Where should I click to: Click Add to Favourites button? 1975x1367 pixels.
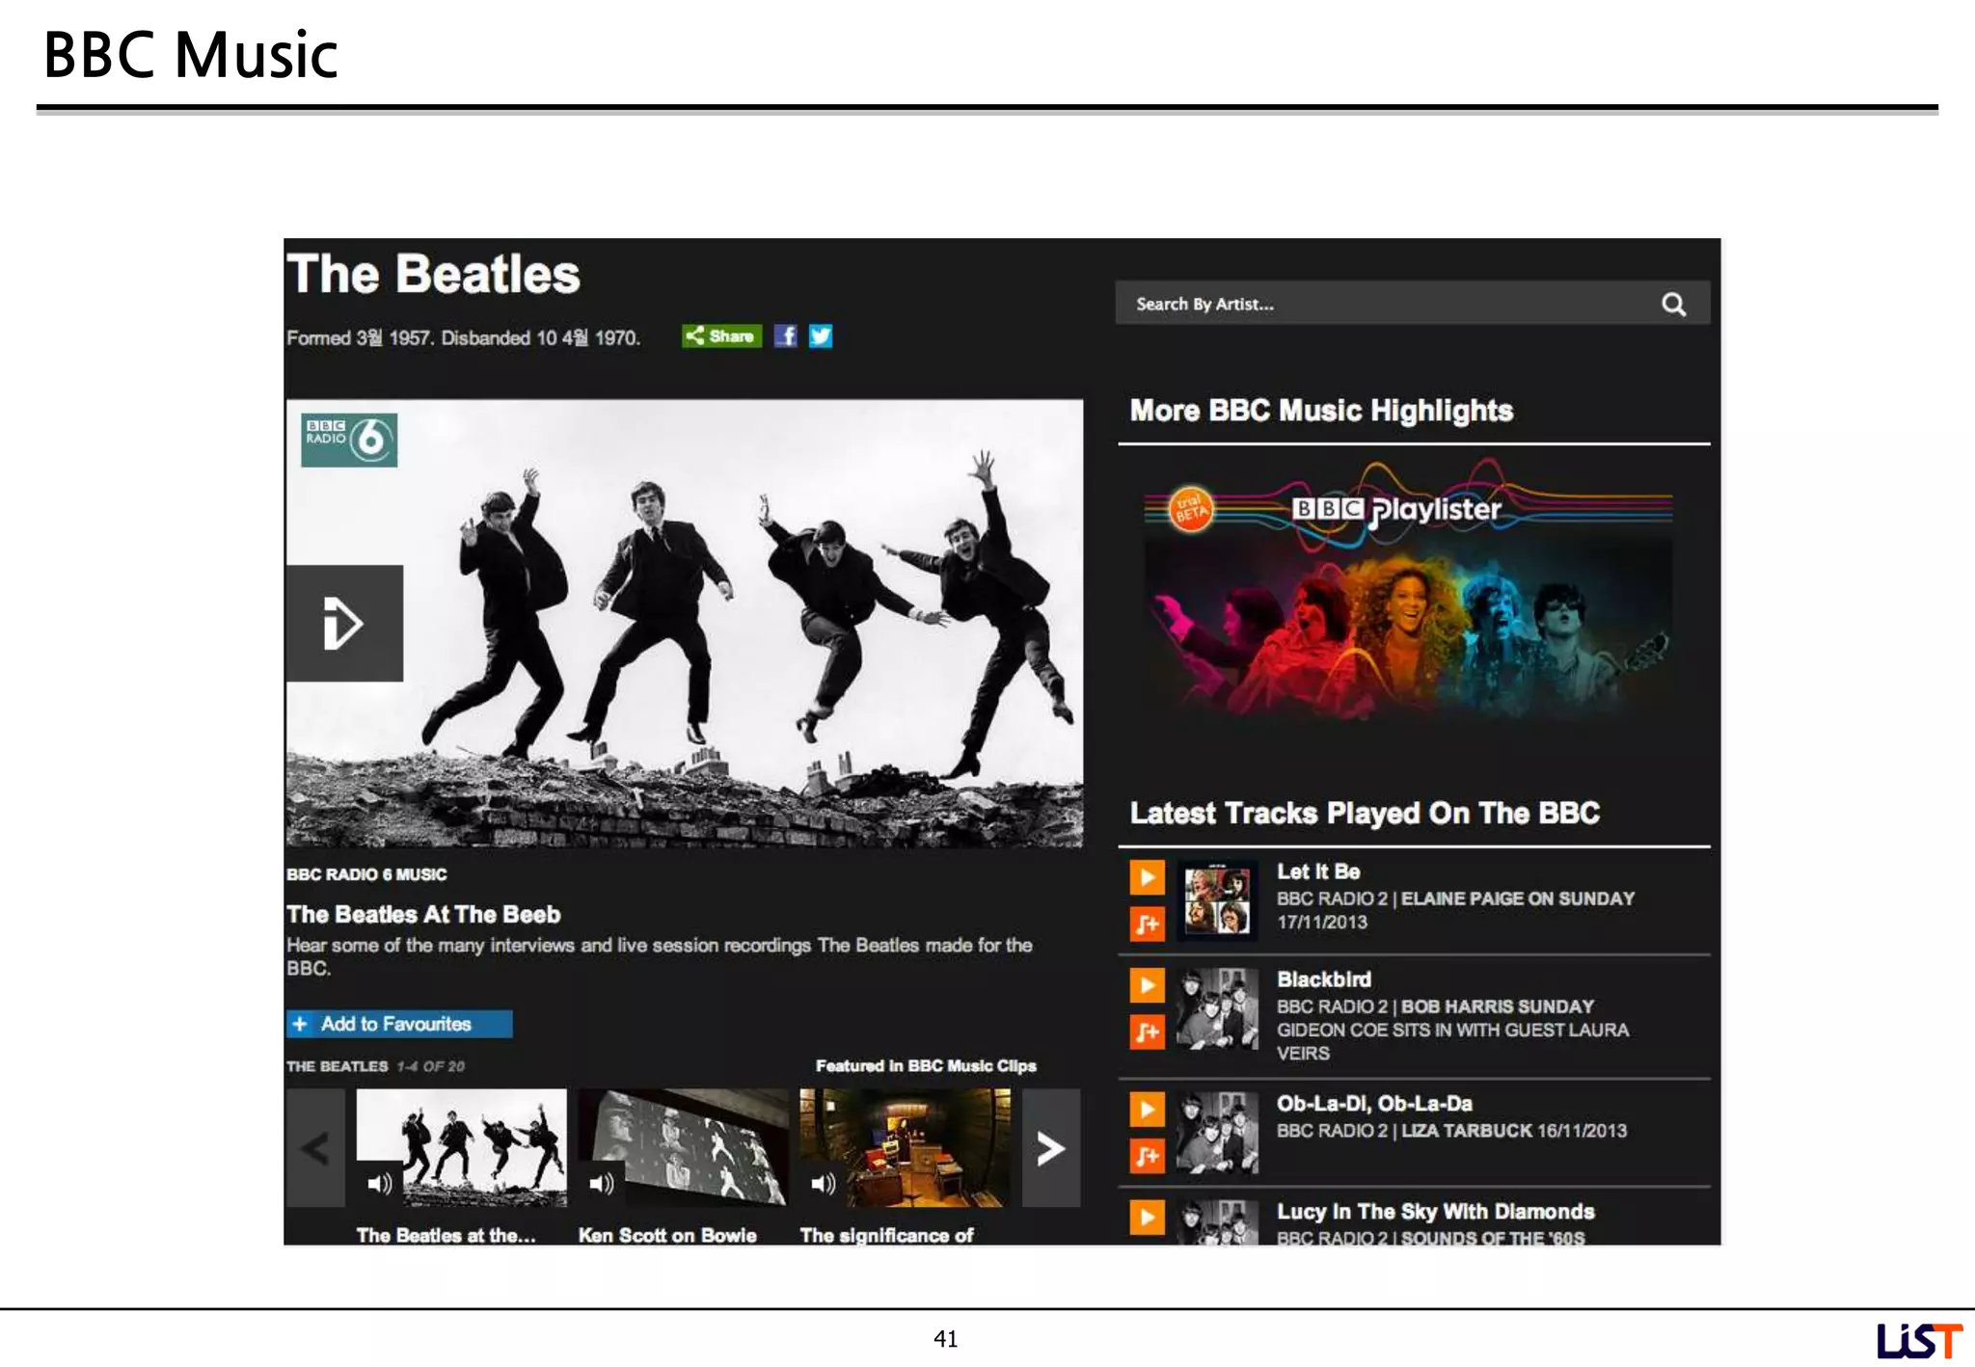[398, 1024]
